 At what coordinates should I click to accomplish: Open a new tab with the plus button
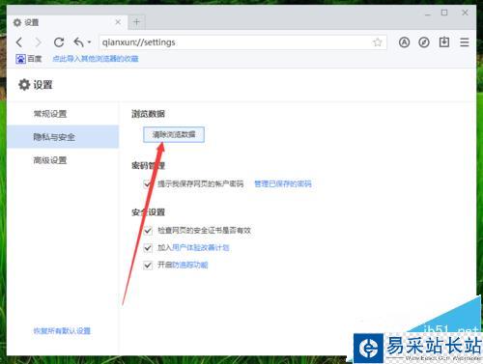[x=136, y=22]
